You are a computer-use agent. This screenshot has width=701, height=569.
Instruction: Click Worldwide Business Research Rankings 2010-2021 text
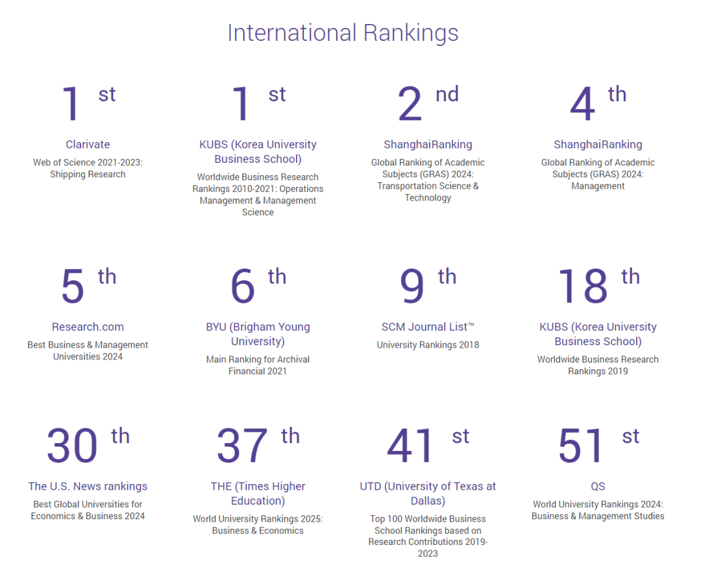(258, 195)
